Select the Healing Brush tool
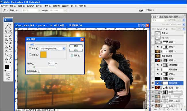The width and height of the screenshot is (187, 111). point(6,35)
